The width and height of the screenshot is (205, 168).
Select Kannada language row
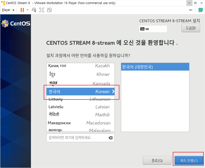81,83
